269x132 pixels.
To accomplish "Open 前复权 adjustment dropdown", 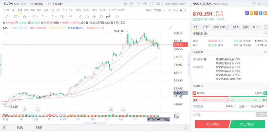I will [159, 10].
